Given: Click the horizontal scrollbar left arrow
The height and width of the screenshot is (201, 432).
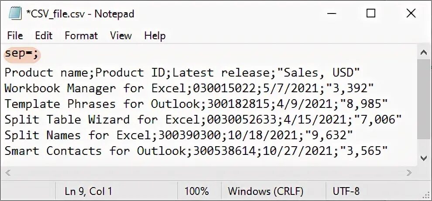Looking at the screenshot, I should (8, 173).
